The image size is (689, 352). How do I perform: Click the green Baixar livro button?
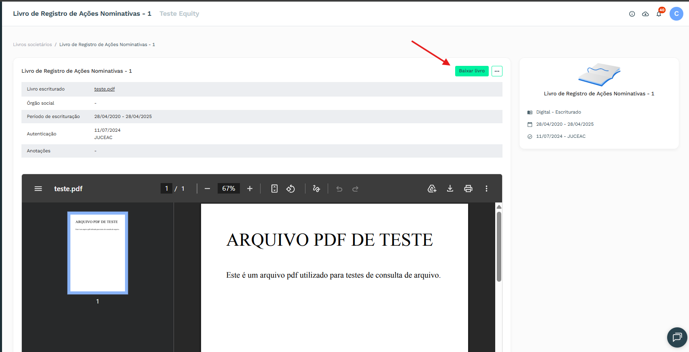pos(471,71)
